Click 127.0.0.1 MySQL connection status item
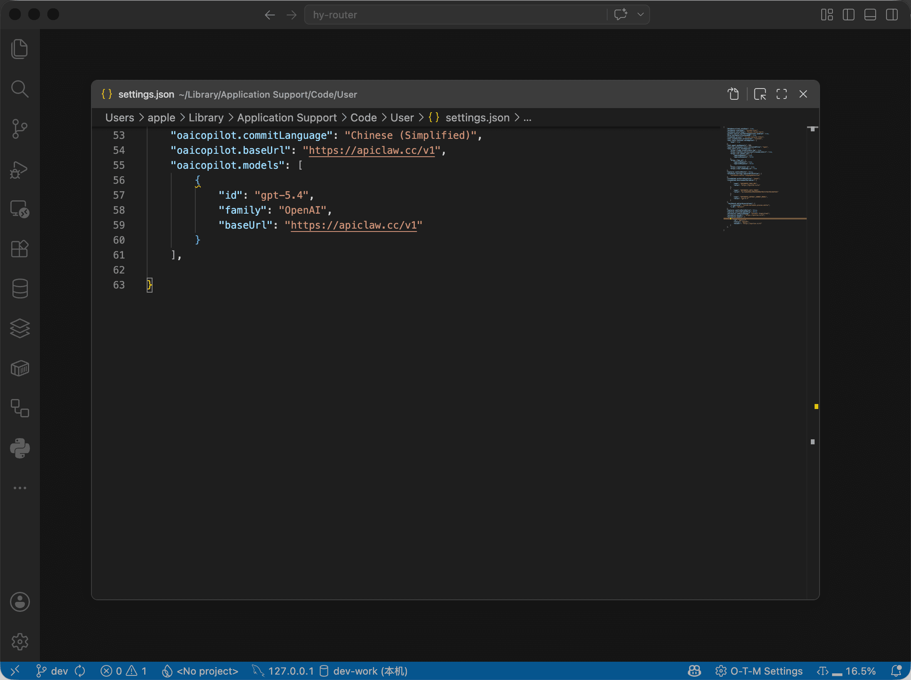This screenshot has height=680, width=911. coord(283,671)
